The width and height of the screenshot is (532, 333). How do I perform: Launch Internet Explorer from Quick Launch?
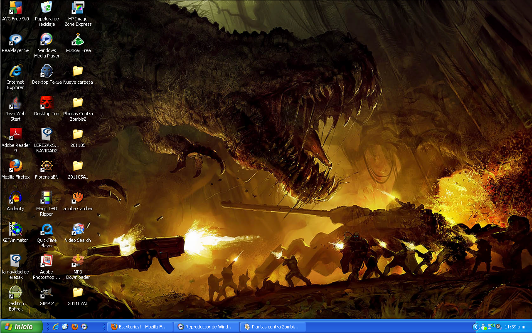[x=55, y=327]
